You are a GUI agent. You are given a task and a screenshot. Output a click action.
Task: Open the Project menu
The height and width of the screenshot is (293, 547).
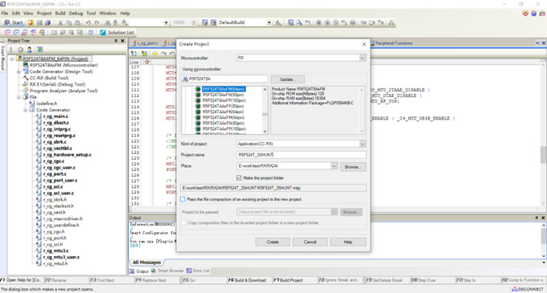point(44,13)
